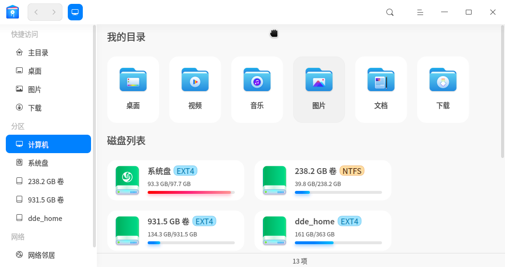The width and height of the screenshot is (505, 267).
Task: Click the 磁盘列表 section heading
Action: [126, 141]
